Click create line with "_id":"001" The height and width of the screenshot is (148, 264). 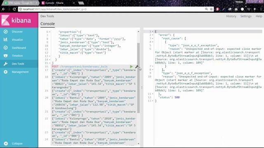point(94,72)
